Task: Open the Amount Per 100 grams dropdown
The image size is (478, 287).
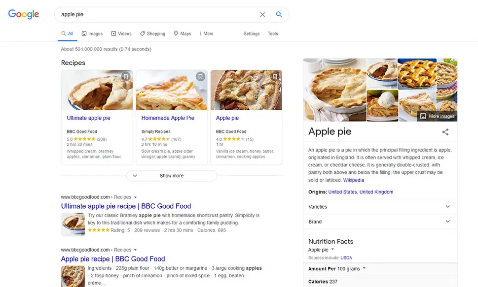Action: coord(337,269)
